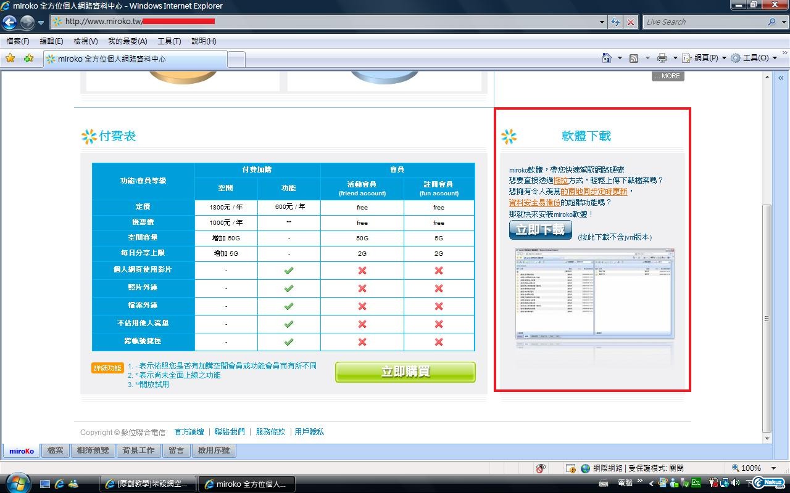Viewport: 790px width, 493px height.
Task: Switch to the 相簿預覽 tab
Action: pyautogui.click(x=93, y=451)
